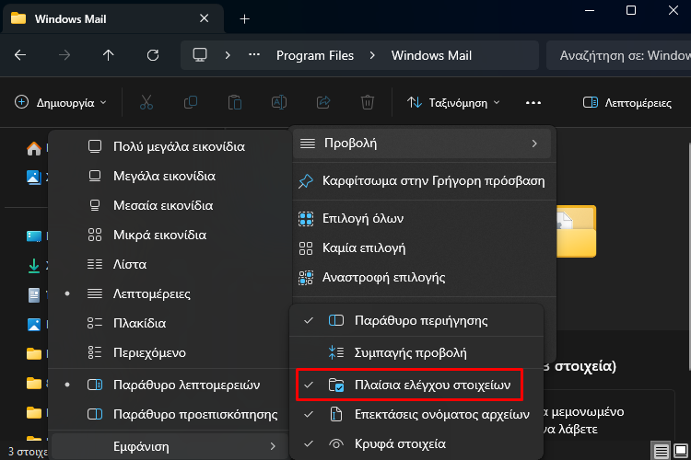Expand chevron after This PC icon
Image resolution: width=691 pixels, height=460 pixels.
click(x=228, y=55)
